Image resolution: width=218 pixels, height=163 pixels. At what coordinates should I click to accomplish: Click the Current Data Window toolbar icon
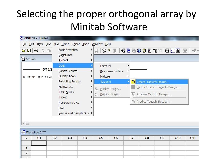(x=173, y=51)
